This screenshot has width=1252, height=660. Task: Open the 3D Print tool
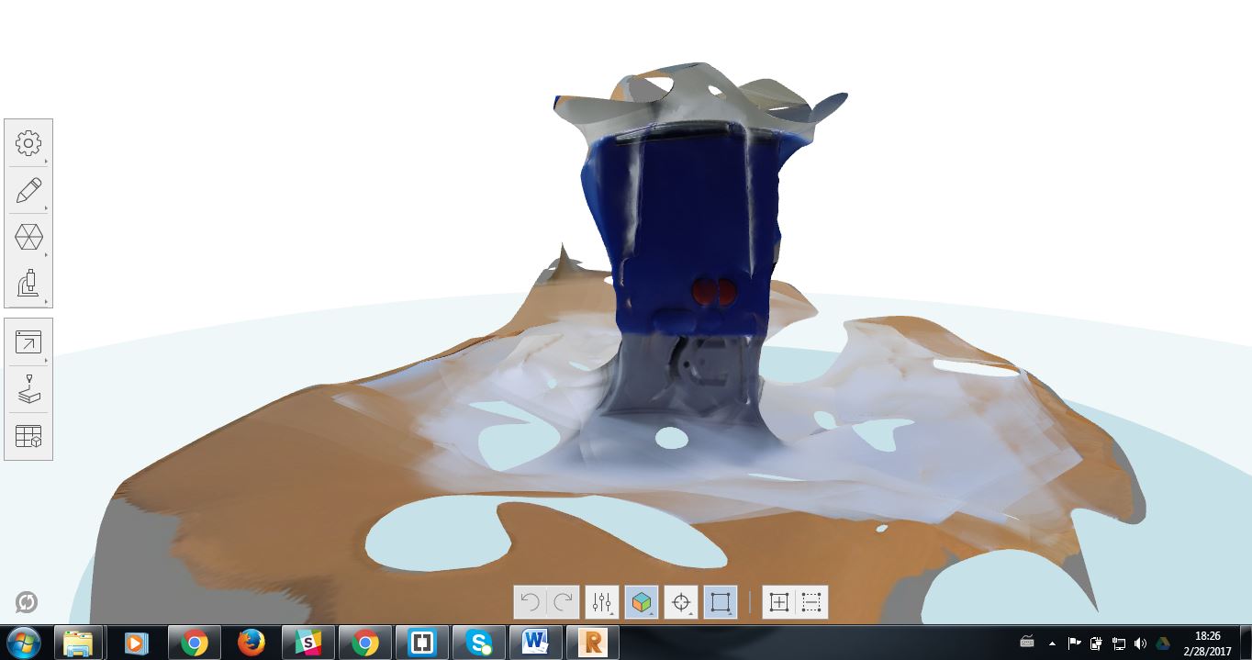28,389
